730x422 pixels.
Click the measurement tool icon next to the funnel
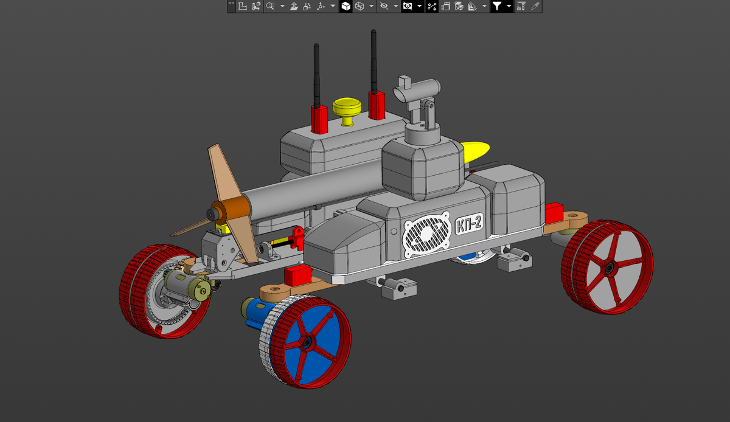tap(521, 6)
